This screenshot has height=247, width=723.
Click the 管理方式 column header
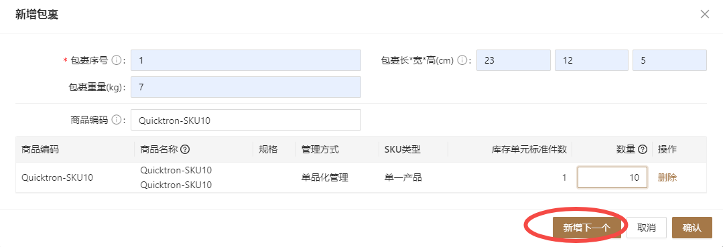(320, 149)
